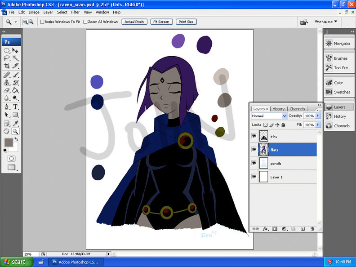Screen dimensions: 356x267
Task: Open the Fill slider arrow
Action: (x=318, y=125)
